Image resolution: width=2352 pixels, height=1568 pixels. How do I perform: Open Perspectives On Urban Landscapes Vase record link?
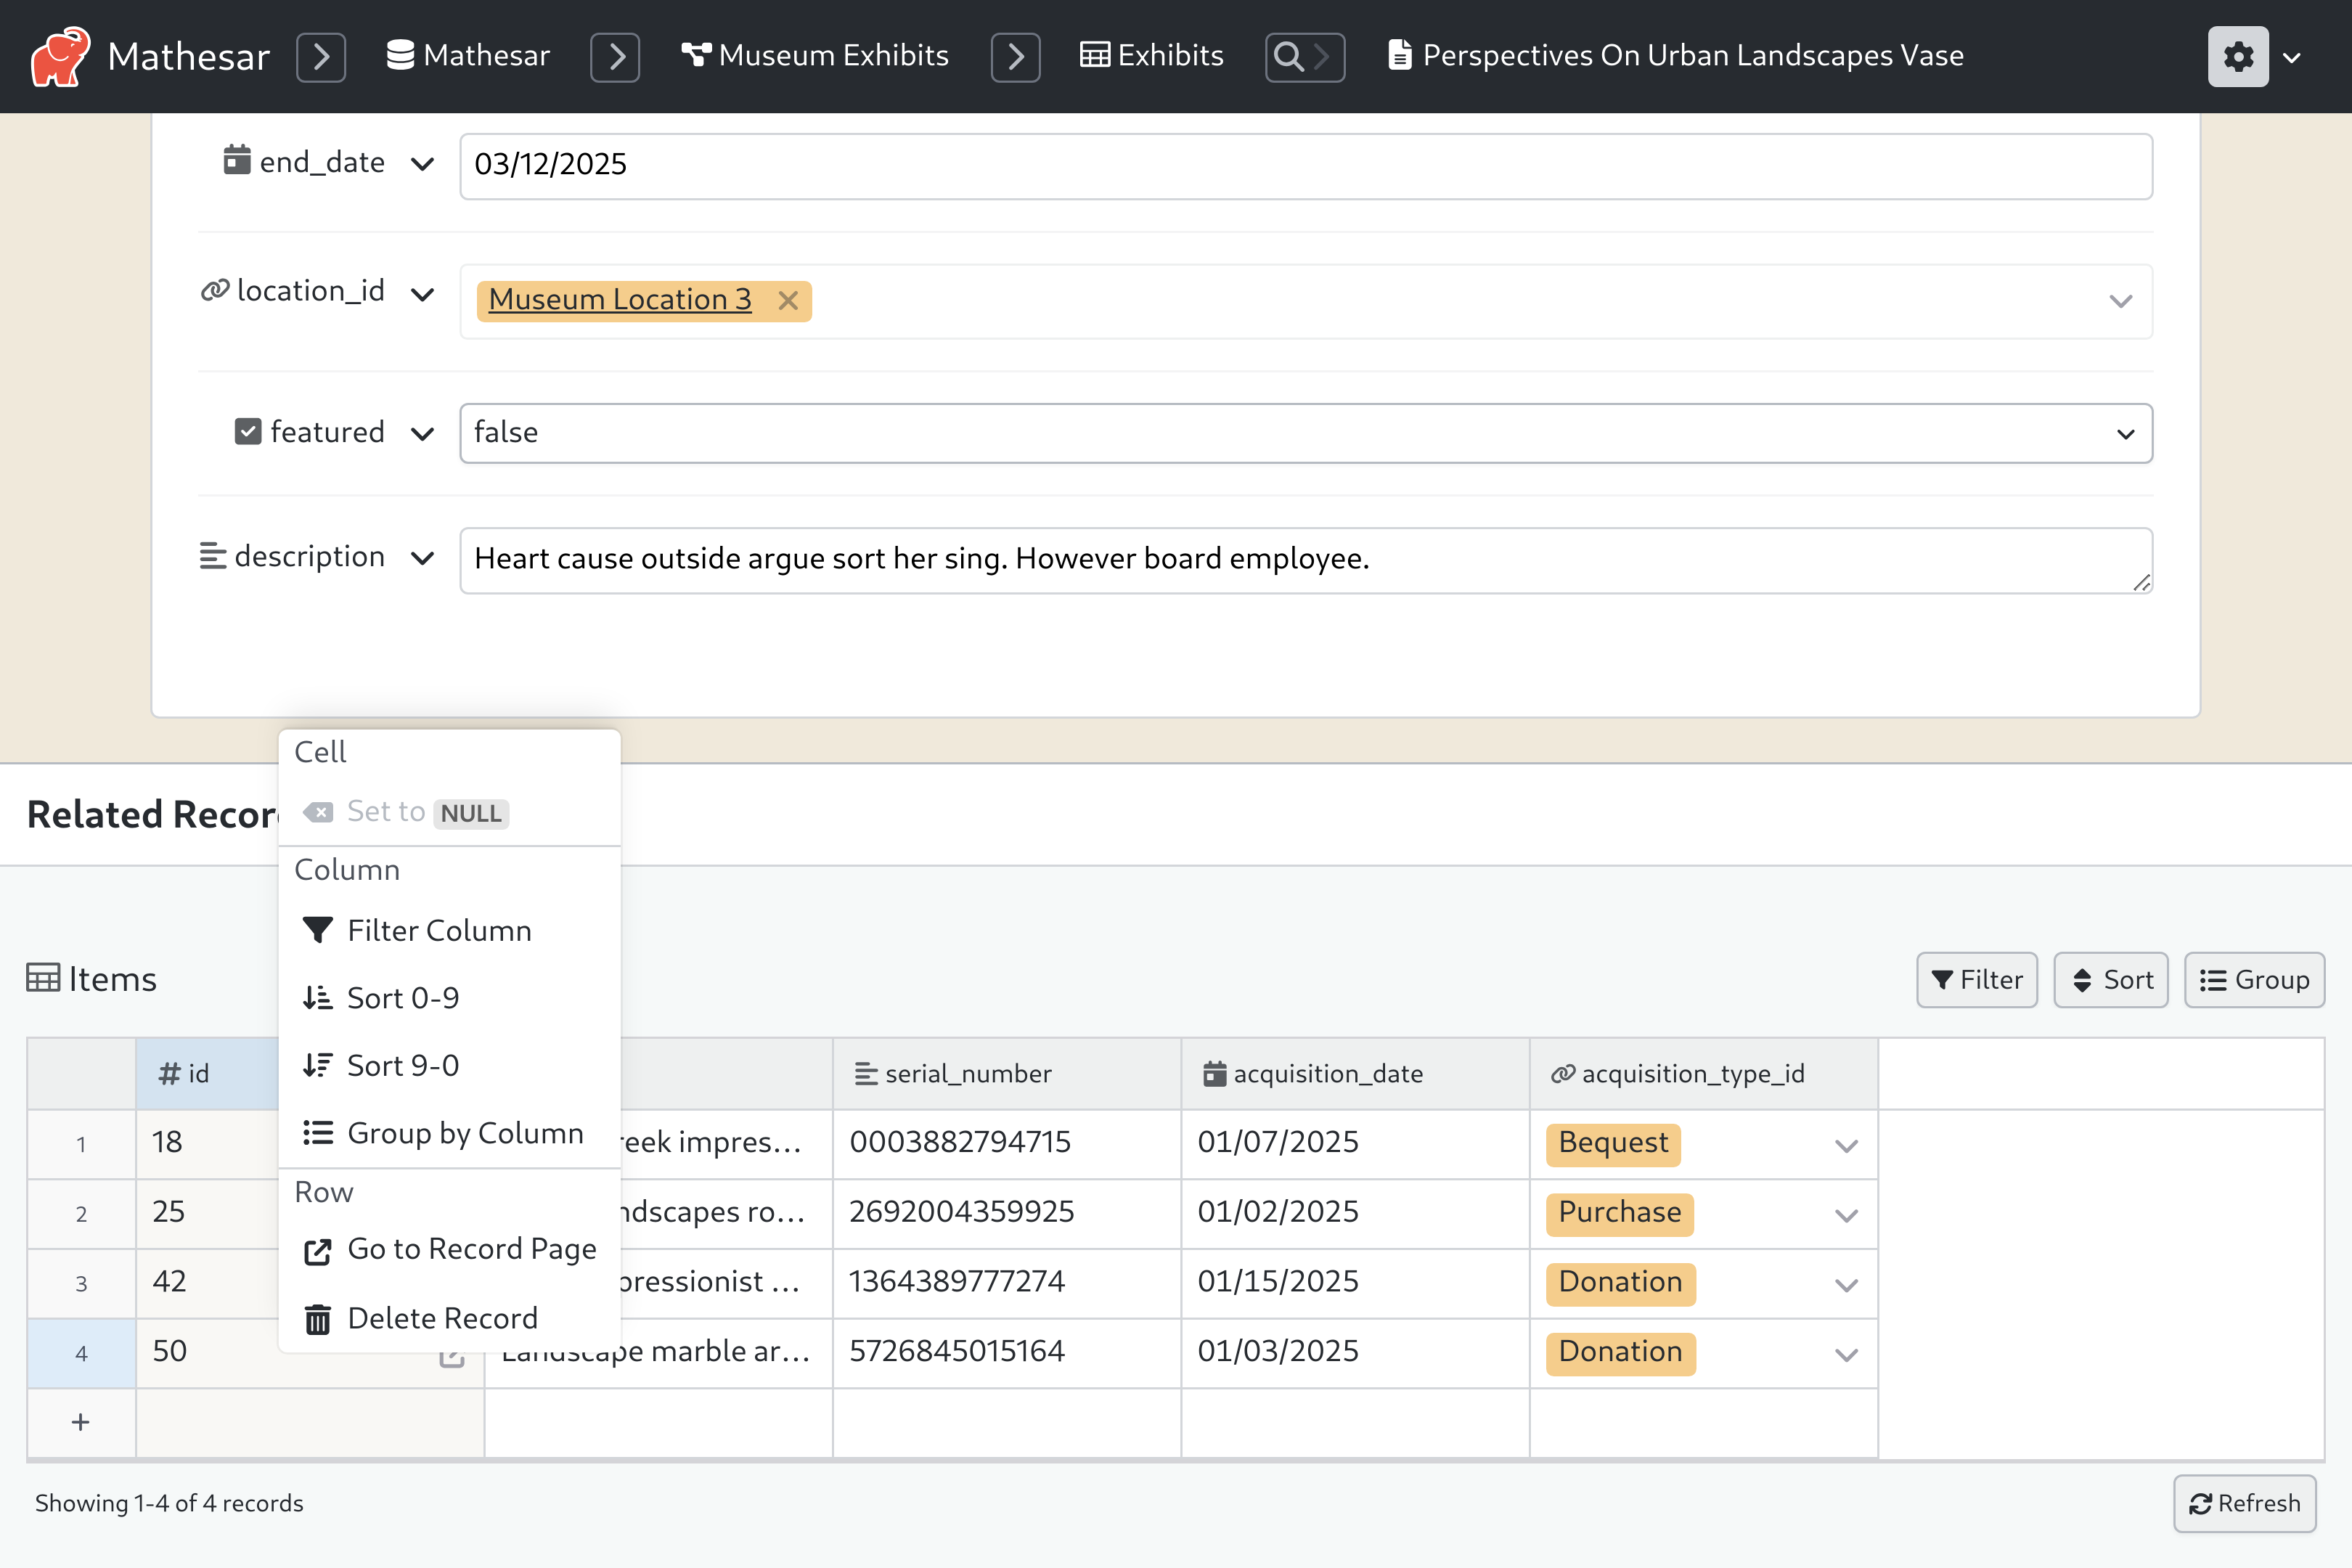coord(1676,56)
